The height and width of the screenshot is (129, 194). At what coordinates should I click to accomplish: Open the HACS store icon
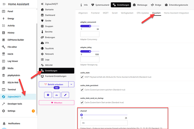[4, 54]
